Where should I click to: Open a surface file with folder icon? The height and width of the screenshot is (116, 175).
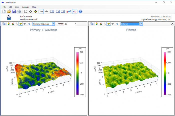click(9, 11)
